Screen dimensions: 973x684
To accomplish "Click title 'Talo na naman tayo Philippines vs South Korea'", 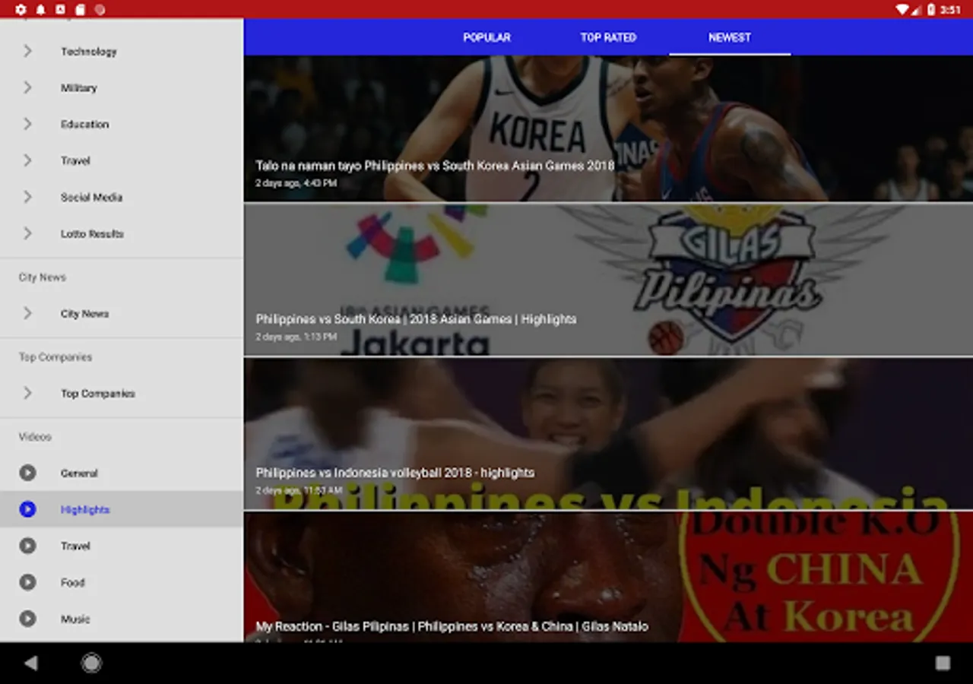I will click(x=435, y=166).
